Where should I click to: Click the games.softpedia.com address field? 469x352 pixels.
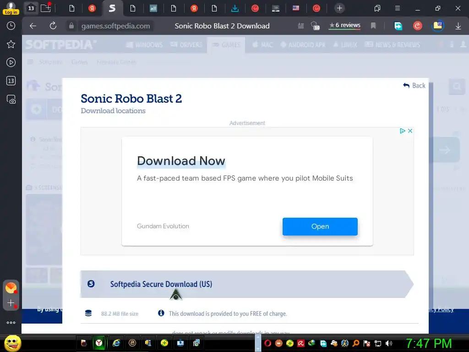(x=116, y=26)
